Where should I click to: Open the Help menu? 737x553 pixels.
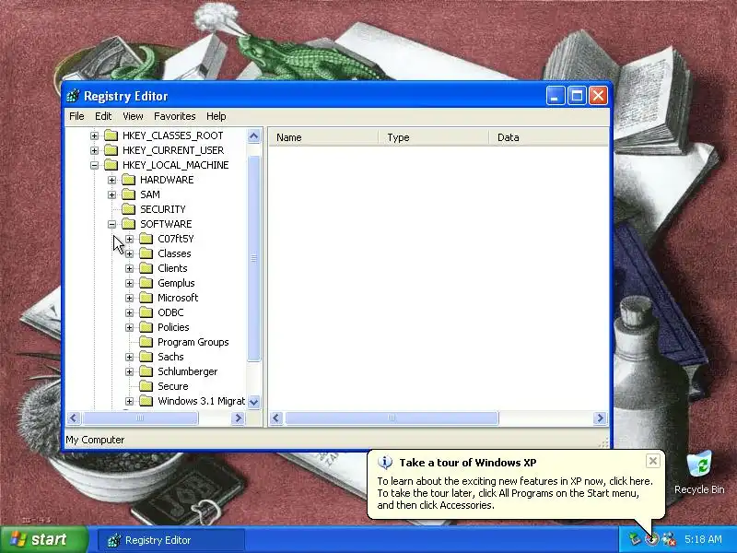(x=216, y=116)
